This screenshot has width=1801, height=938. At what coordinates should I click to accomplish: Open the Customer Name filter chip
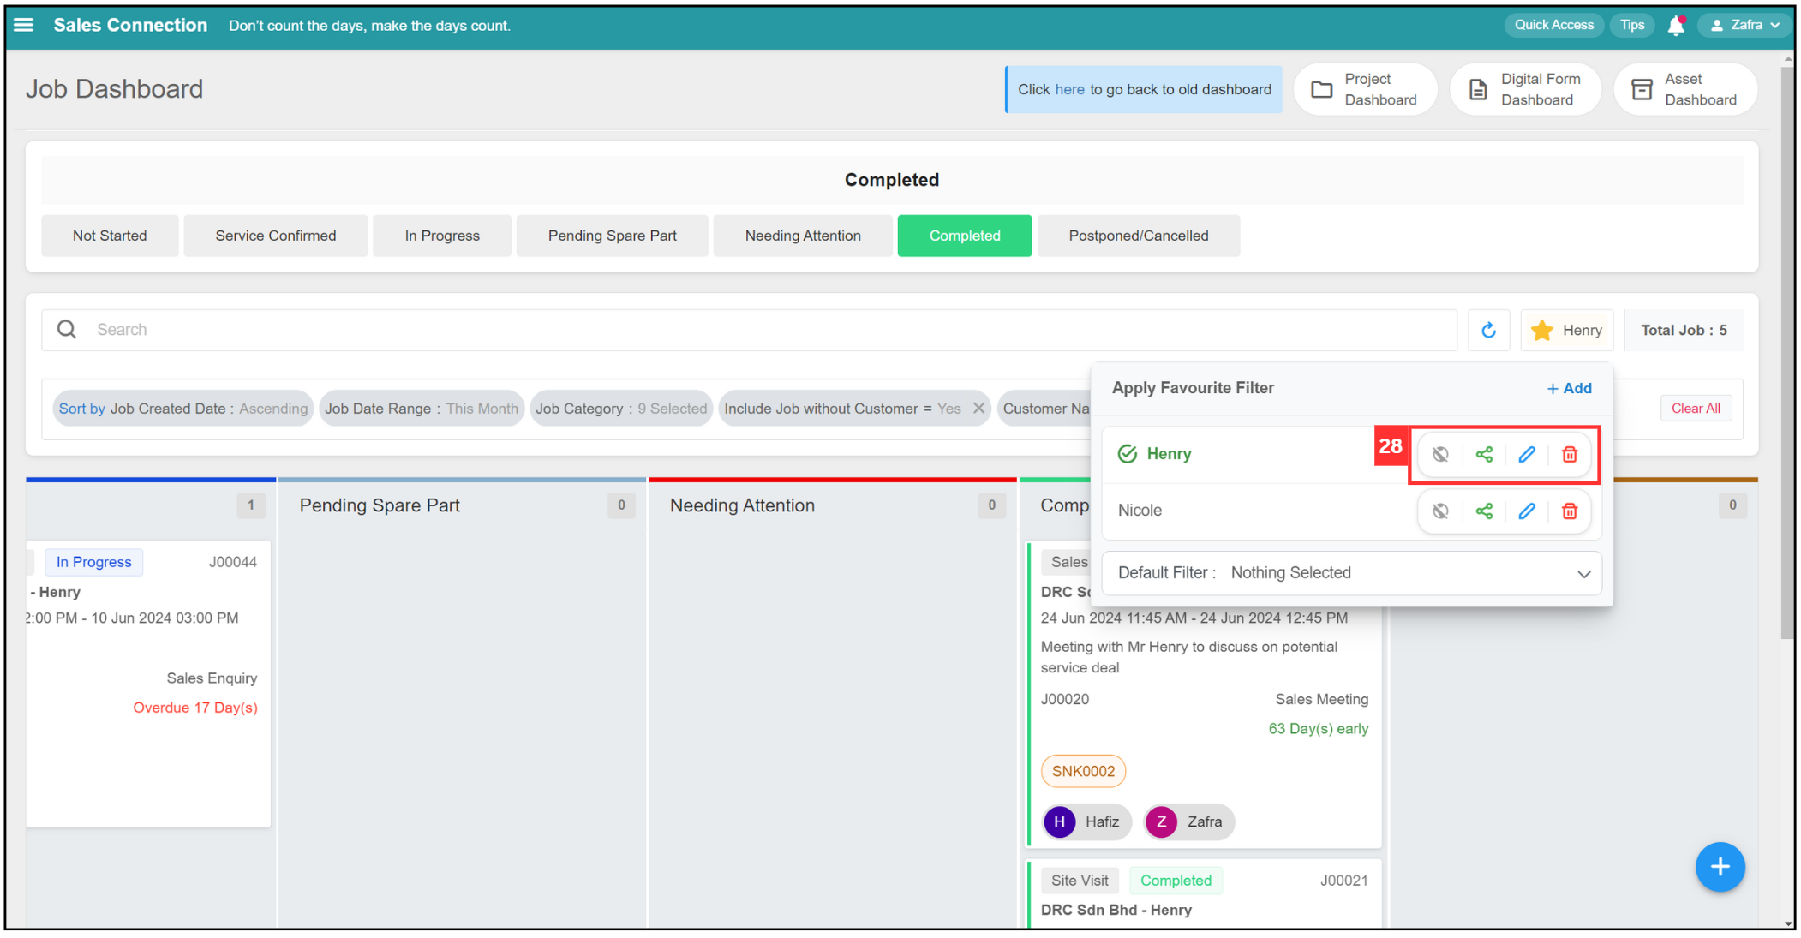tap(1044, 409)
